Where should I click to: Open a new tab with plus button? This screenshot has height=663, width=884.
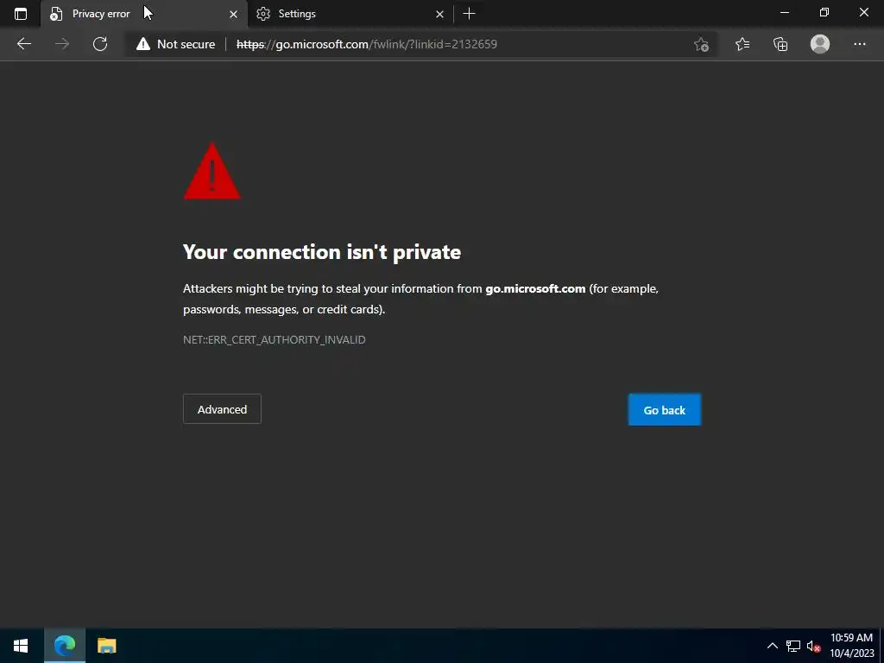coord(469,14)
